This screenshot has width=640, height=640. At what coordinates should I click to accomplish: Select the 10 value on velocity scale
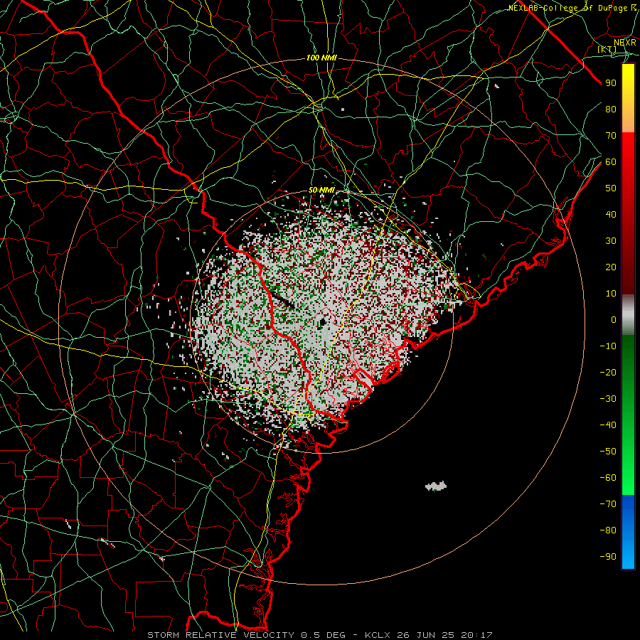point(611,294)
